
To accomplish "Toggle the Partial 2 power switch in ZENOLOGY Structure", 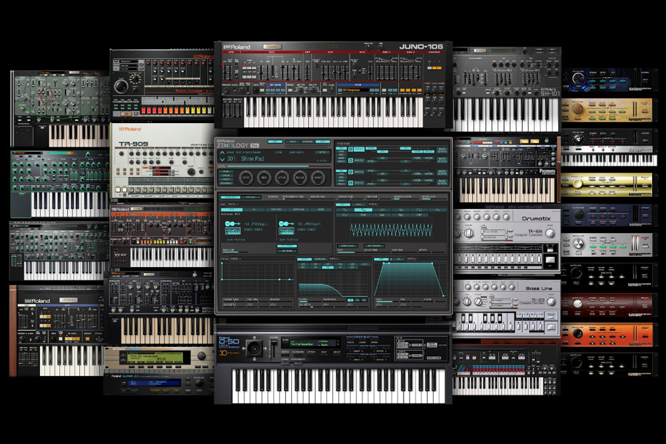I will pos(350,160).
